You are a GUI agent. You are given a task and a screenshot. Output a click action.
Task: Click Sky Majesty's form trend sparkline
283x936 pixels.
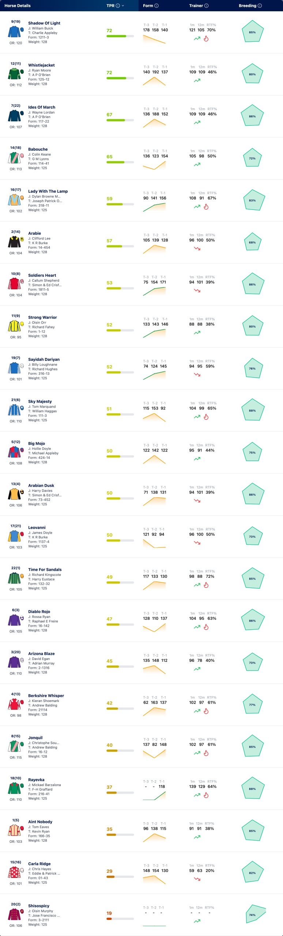(x=154, y=417)
